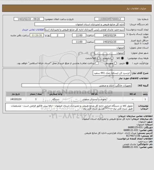Click the family name عابدی اونجی
Image resolution: width=154 pixels, height=170 pixels.
tap(129, 144)
